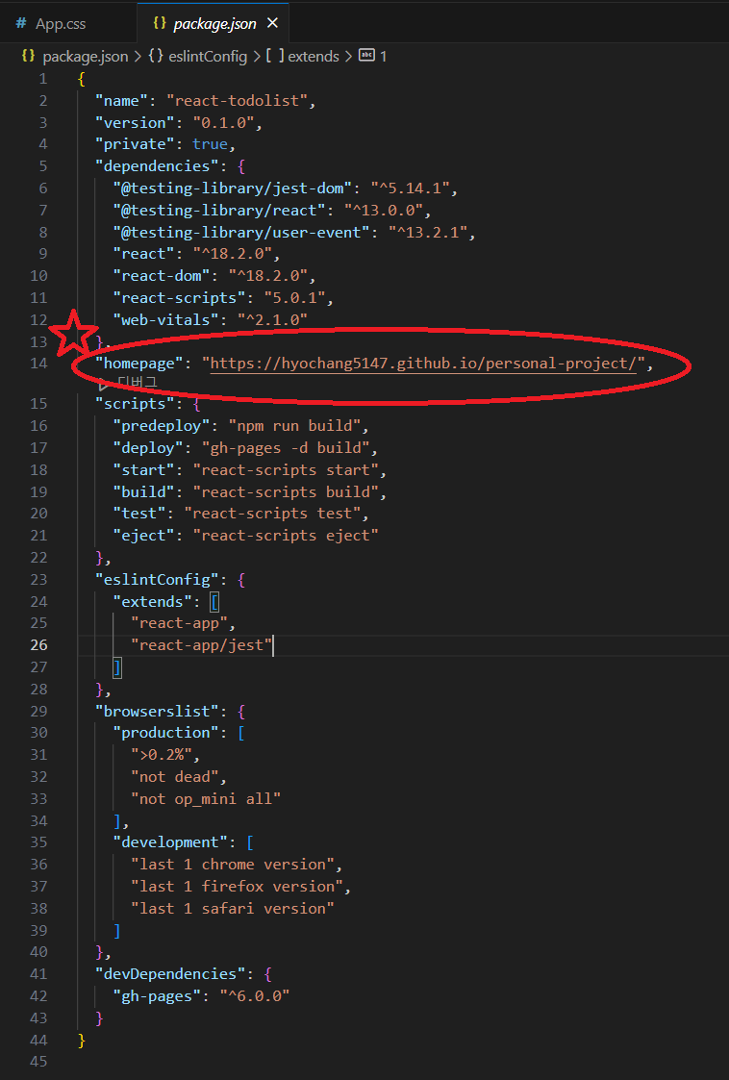Open the homepage github.io URL link
The width and height of the screenshot is (729, 1080).
423,363
